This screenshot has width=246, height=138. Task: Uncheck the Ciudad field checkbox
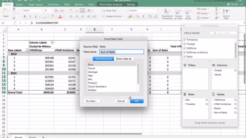tap(184, 44)
